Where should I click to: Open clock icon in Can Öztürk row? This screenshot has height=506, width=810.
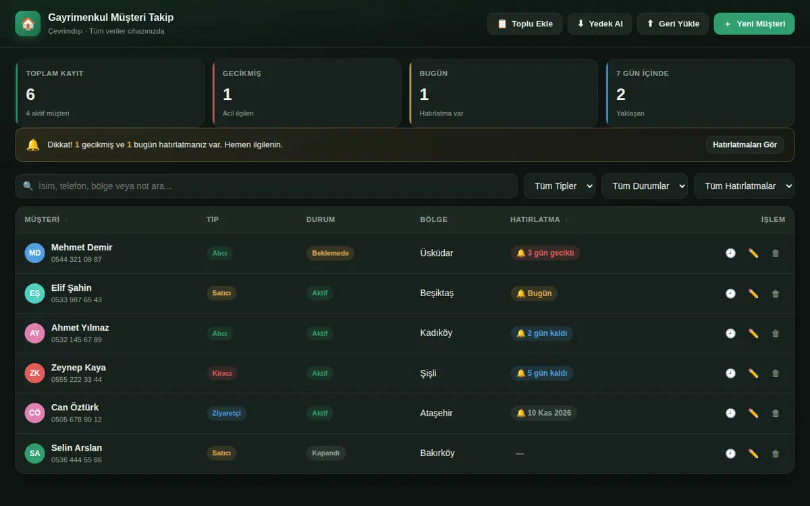(730, 413)
